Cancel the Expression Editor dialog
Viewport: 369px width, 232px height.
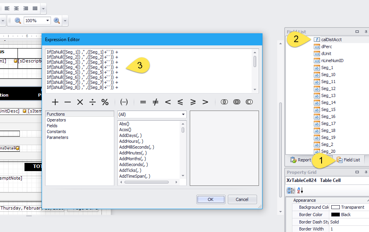242,199
